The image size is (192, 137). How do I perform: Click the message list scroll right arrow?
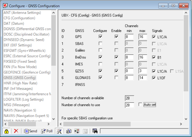(x=49, y=124)
